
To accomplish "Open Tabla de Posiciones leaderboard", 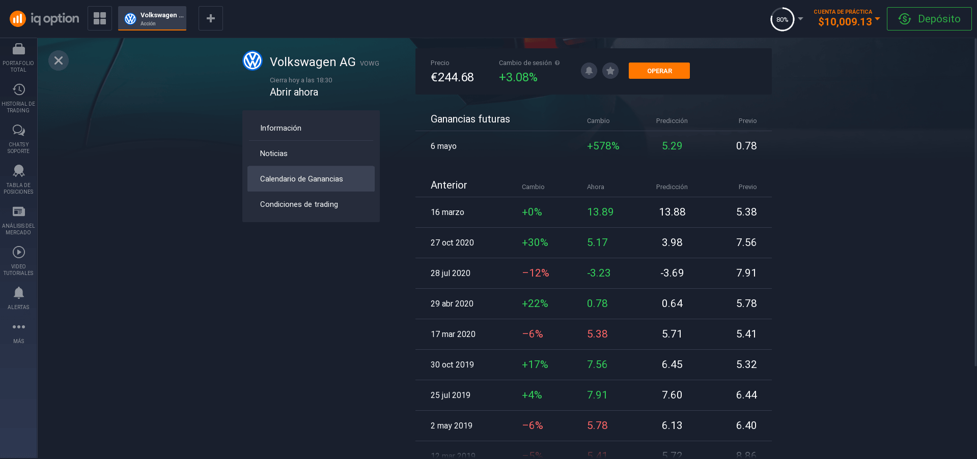I will [18, 180].
